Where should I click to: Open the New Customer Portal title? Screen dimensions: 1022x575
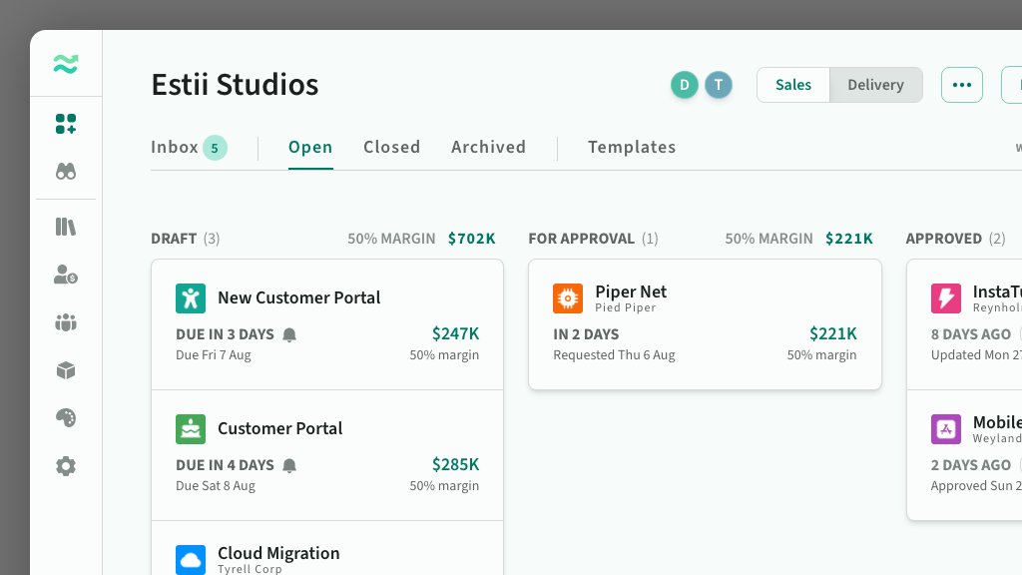coord(298,297)
